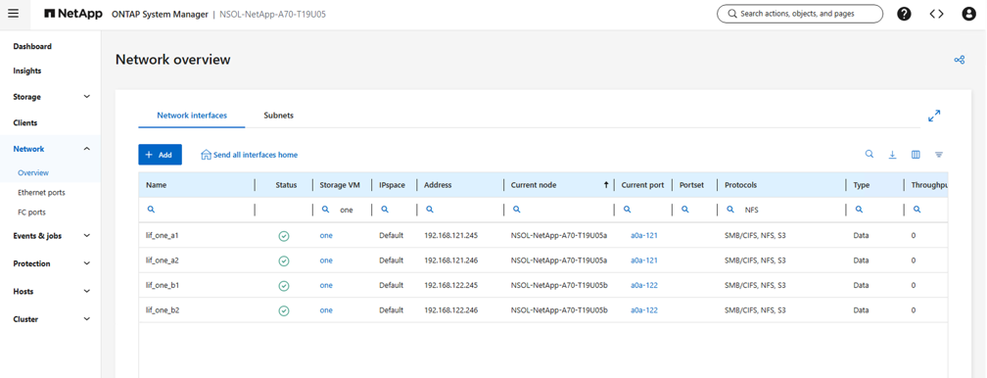The height and width of the screenshot is (378, 987).
Task: Click the network topology icon beside page title
Action: pyautogui.click(x=960, y=60)
